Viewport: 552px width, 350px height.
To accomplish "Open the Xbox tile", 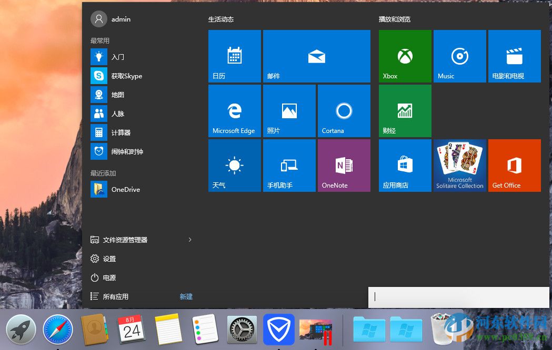I will click(x=405, y=56).
